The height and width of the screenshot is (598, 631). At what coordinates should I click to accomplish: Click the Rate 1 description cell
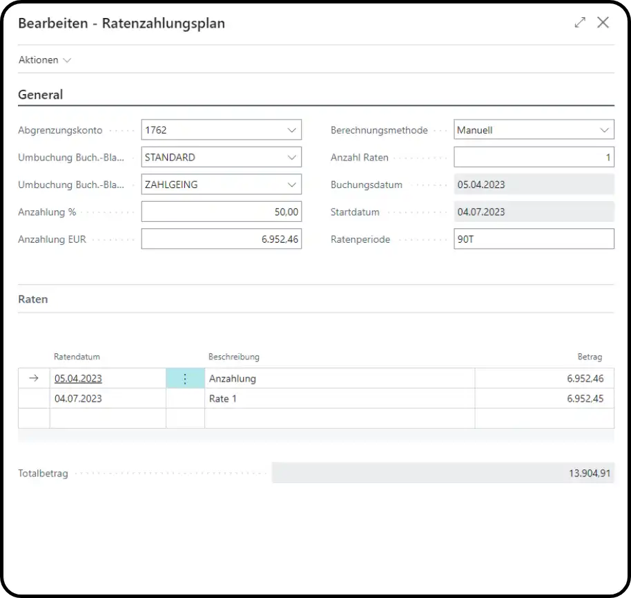pyautogui.click(x=338, y=399)
